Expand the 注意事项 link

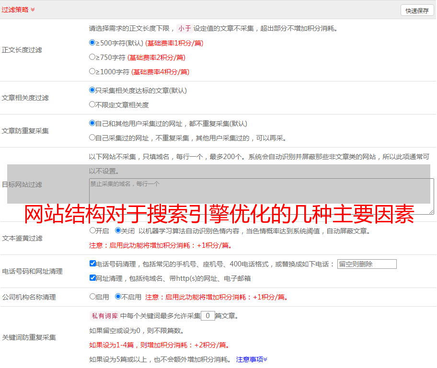pyautogui.click(x=252, y=359)
